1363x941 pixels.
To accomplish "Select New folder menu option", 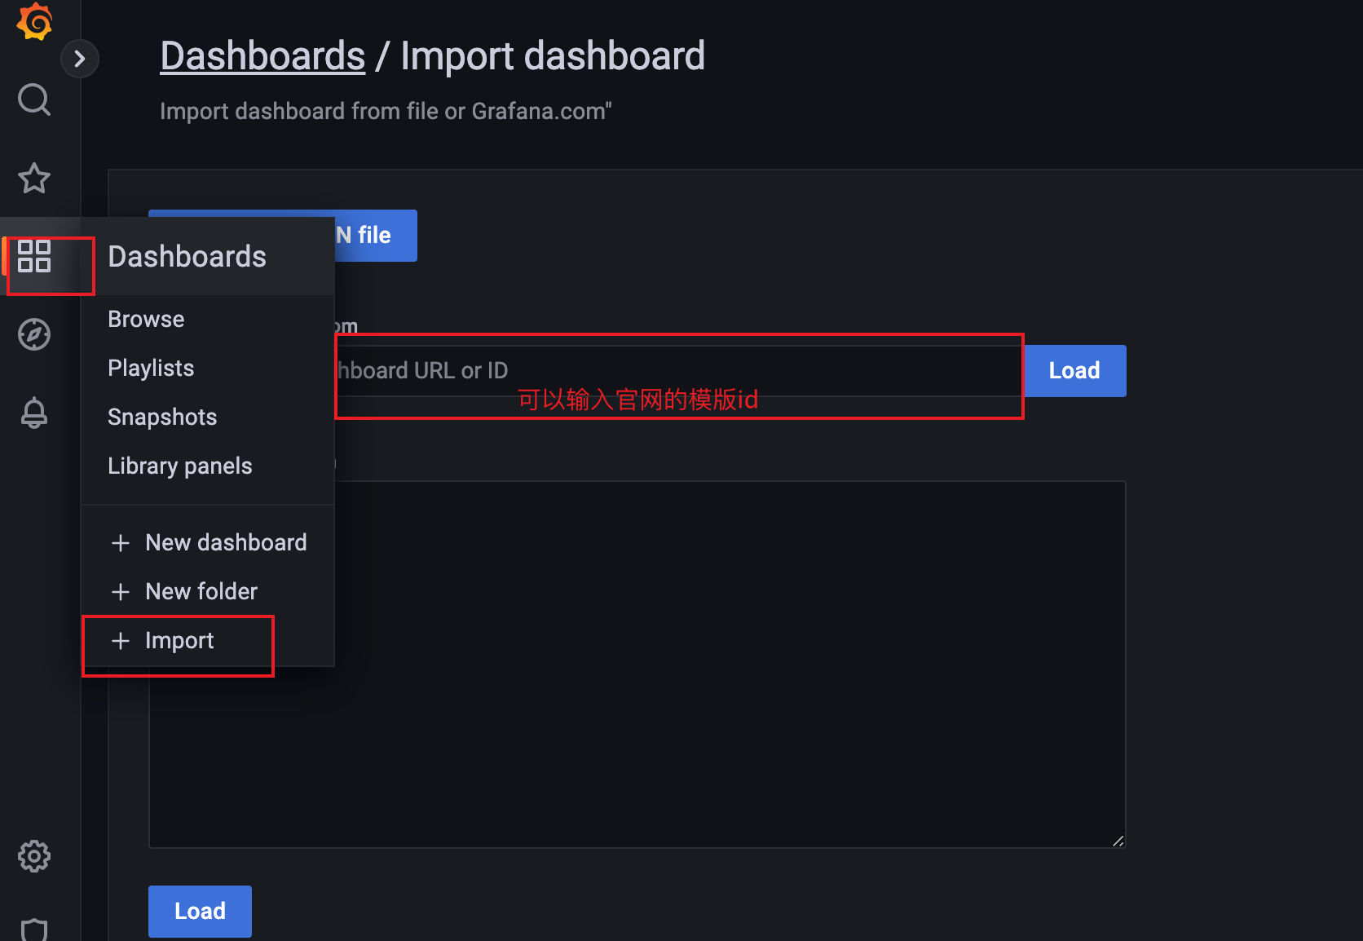I will (x=201, y=591).
